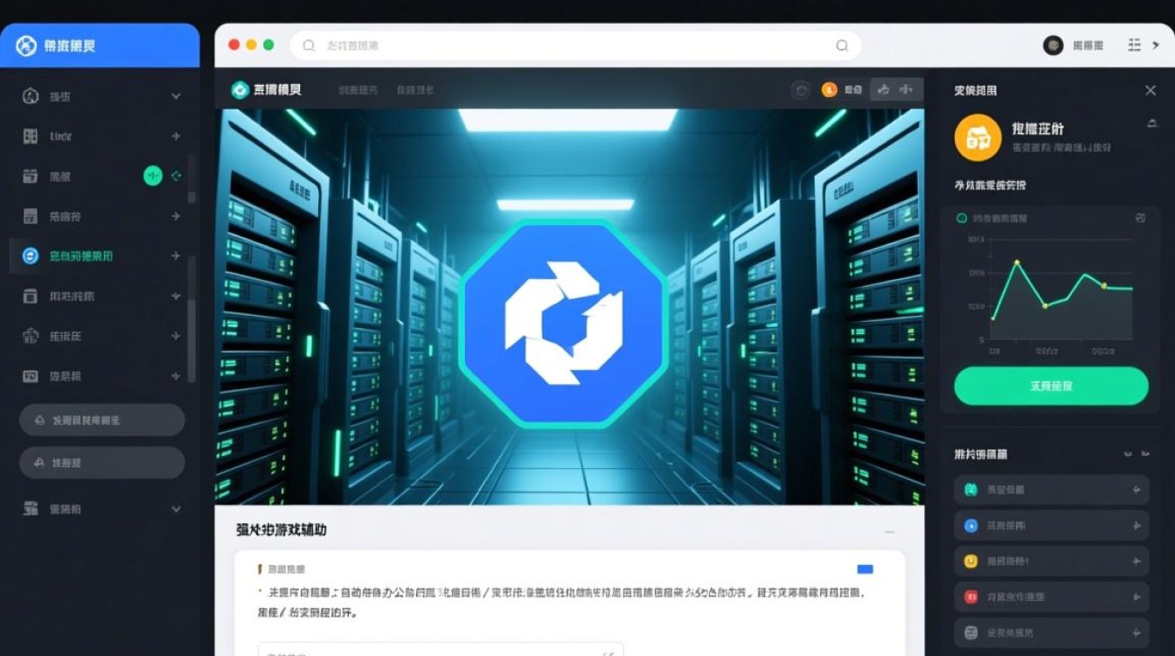Expand the bottom sidebar section with down chevron
Screen dimensions: 1175x656
click(x=175, y=508)
